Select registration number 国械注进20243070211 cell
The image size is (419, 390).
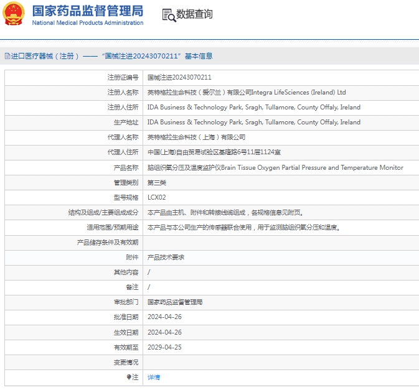point(179,77)
